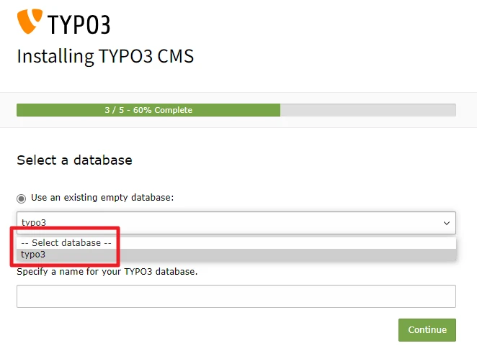Click the 'Use an existing empty database:' label
This screenshot has height=361, width=477.
102,198
